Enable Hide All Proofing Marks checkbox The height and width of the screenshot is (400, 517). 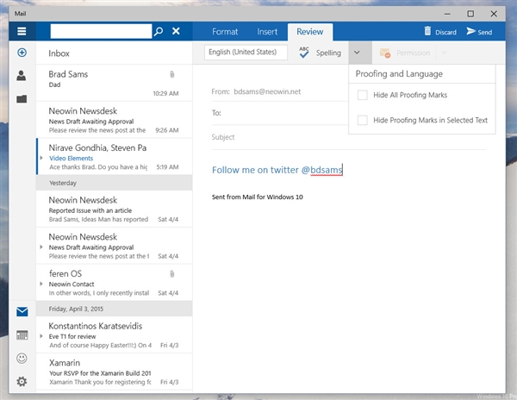[363, 95]
